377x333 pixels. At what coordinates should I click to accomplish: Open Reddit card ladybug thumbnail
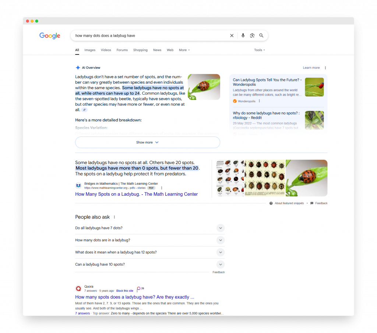point(314,120)
